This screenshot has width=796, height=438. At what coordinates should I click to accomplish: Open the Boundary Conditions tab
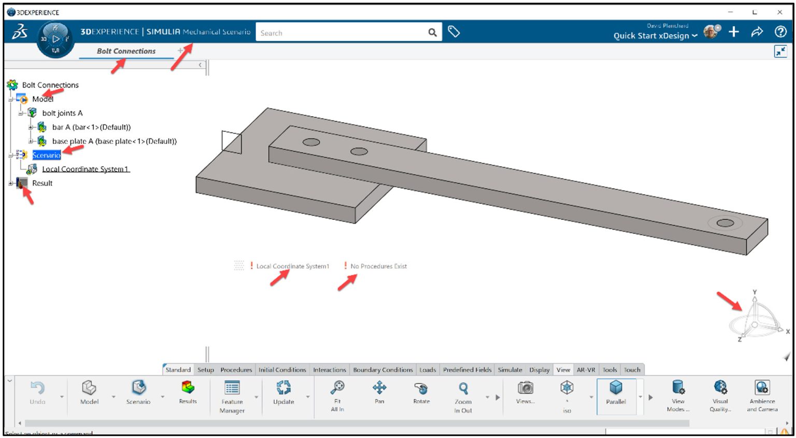point(383,370)
